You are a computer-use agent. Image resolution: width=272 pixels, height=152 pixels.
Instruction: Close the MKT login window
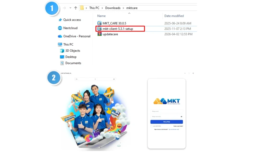coord(193,73)
